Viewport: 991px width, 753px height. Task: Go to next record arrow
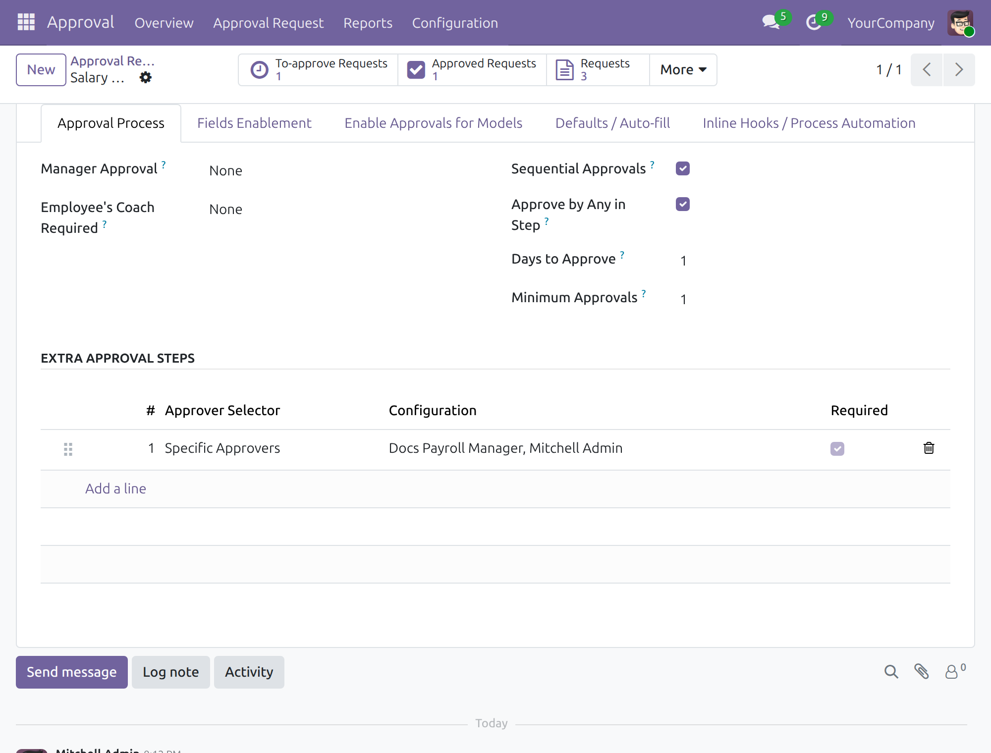959,70
